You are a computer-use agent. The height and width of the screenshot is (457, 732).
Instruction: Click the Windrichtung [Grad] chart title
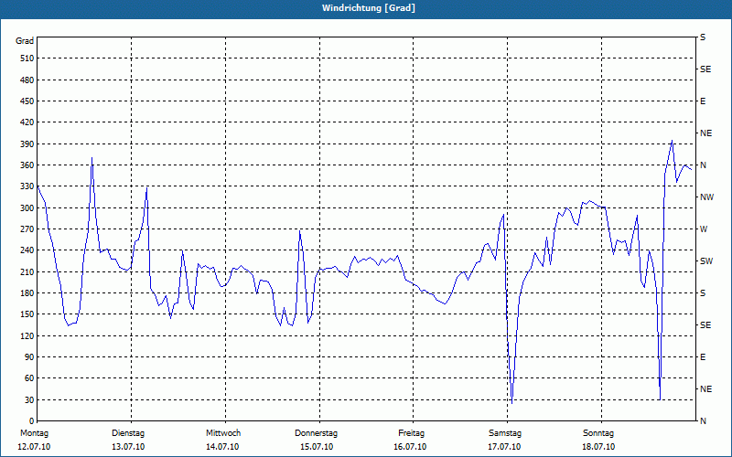[369, 8]
